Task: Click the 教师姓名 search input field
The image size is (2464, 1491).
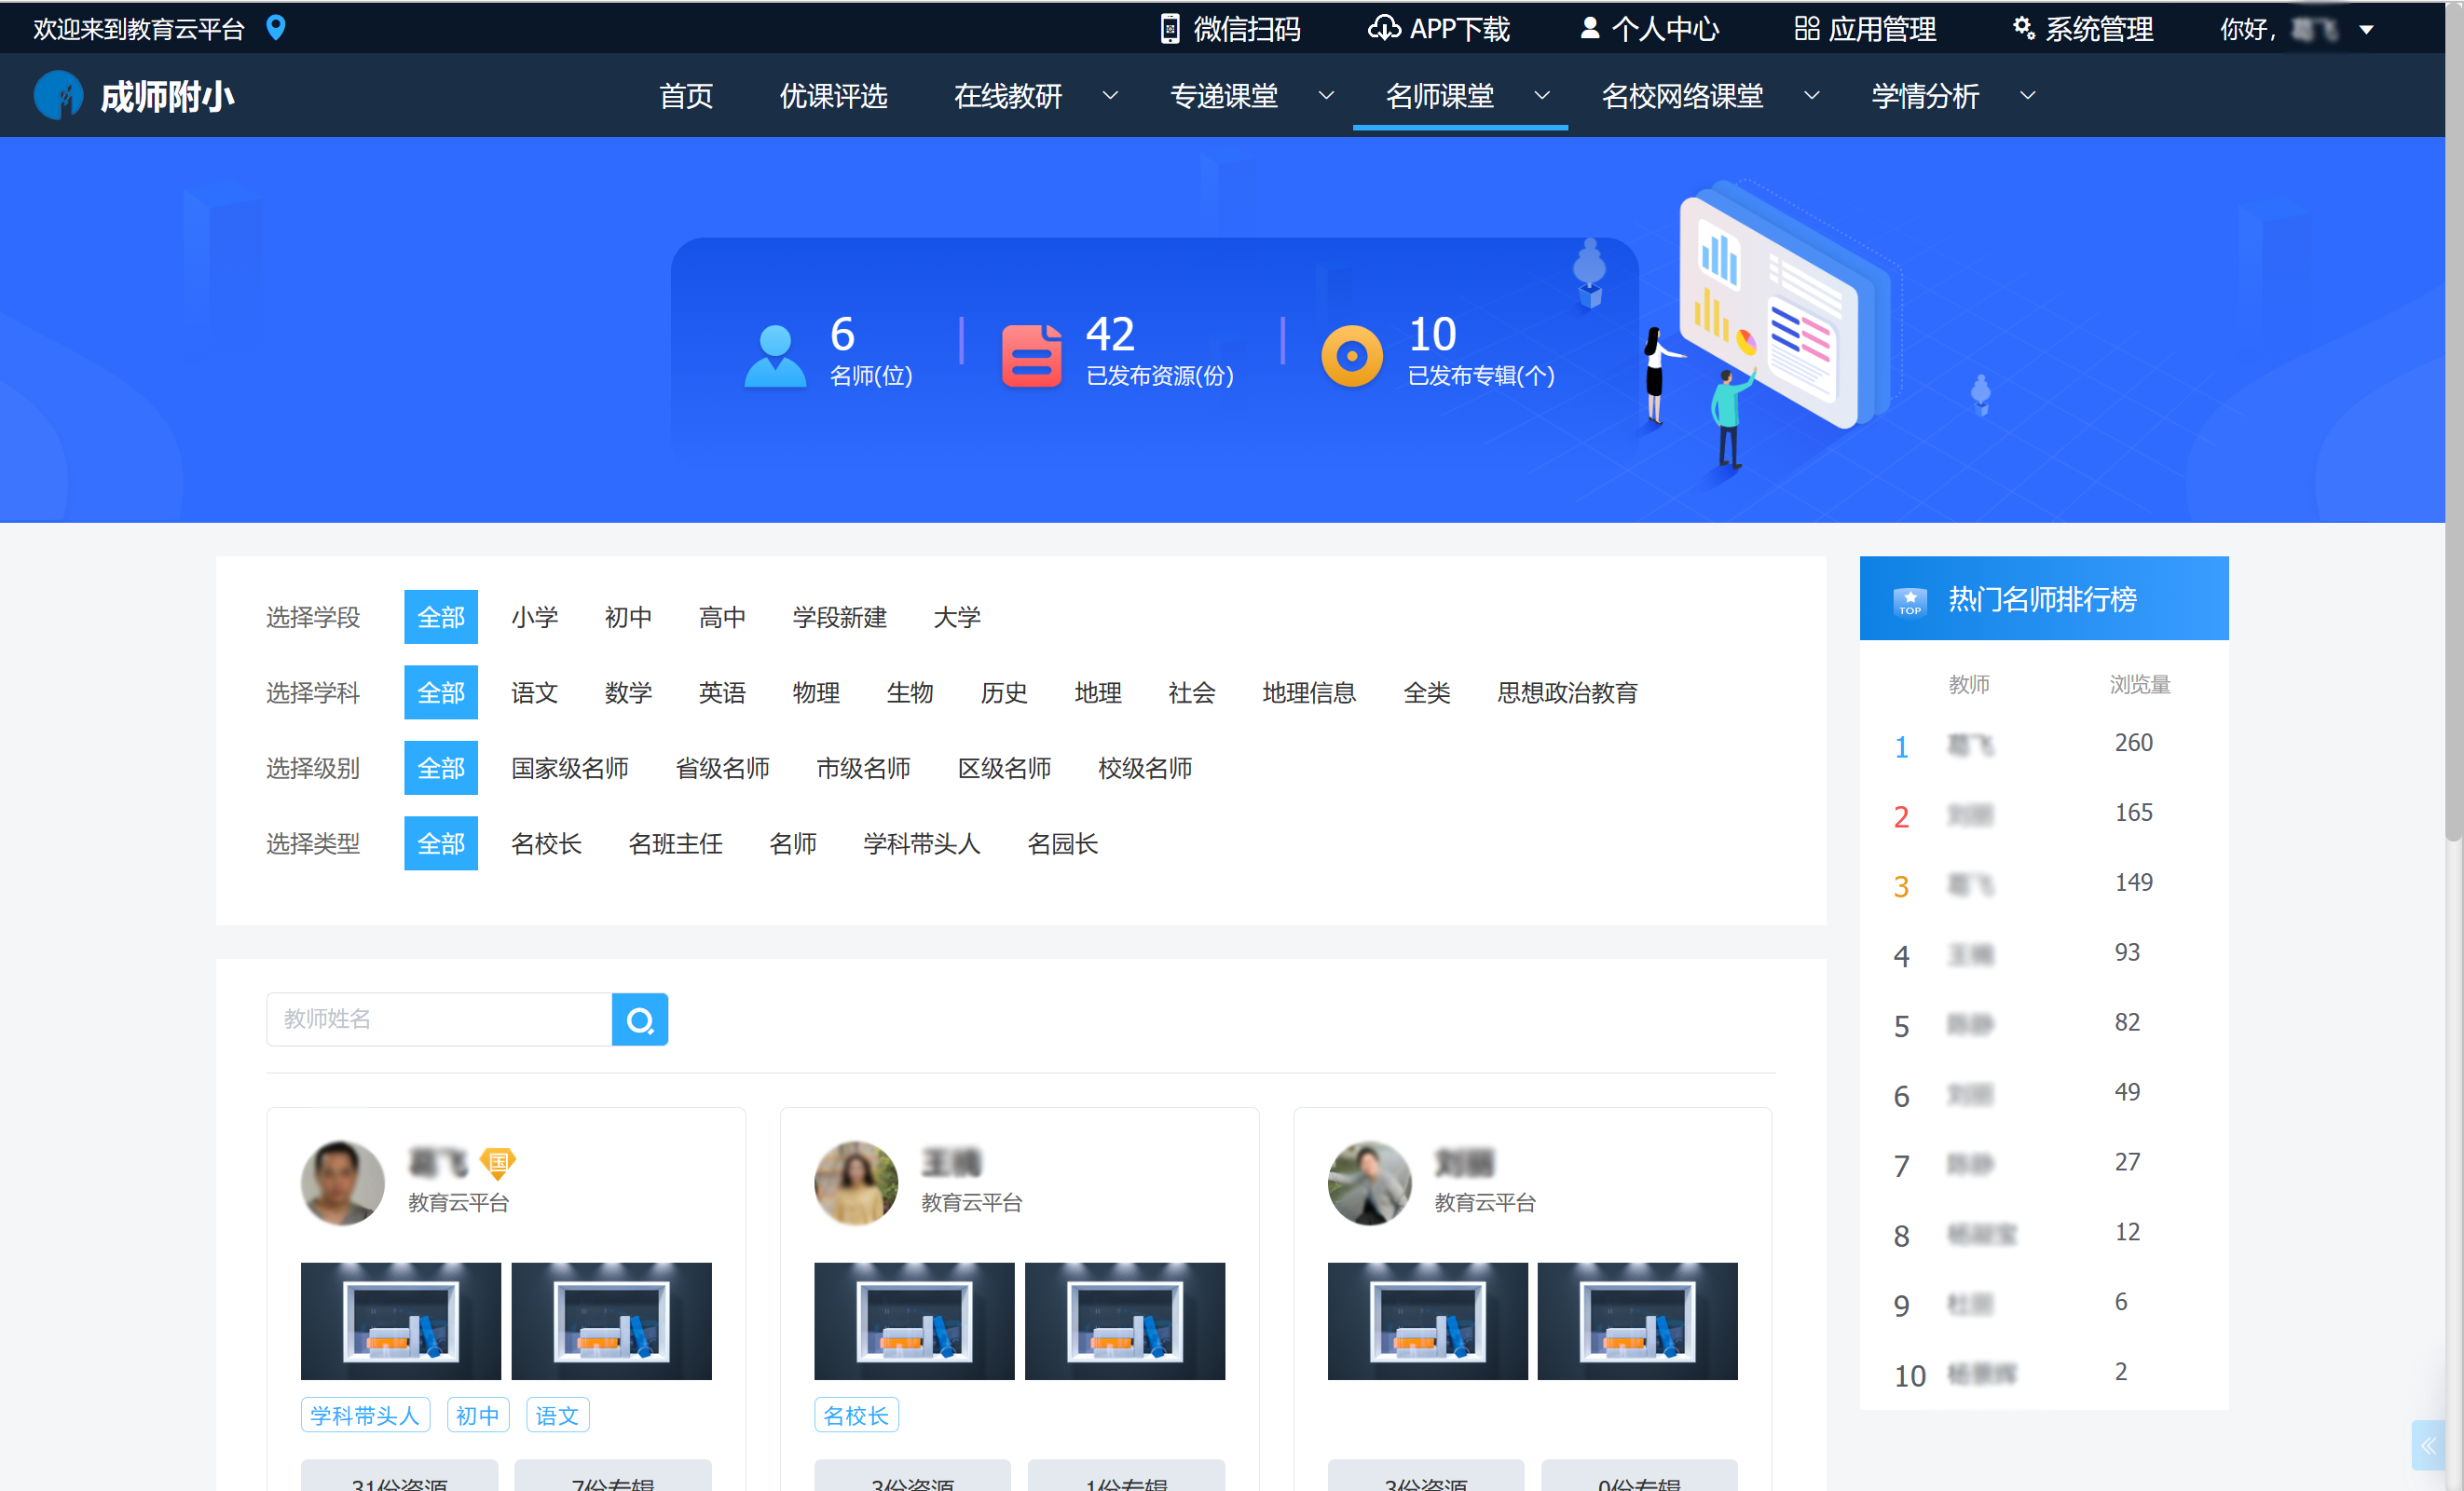Action: 438,1020
